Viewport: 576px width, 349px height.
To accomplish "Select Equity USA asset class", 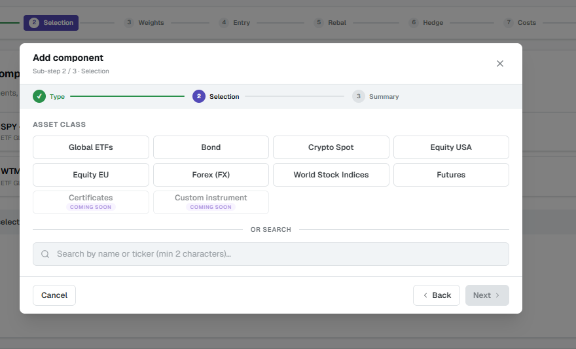I will tap(451, 147).
